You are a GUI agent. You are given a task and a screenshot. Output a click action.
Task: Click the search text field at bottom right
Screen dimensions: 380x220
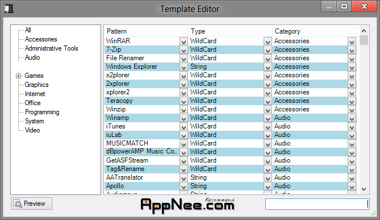[317, 204]
